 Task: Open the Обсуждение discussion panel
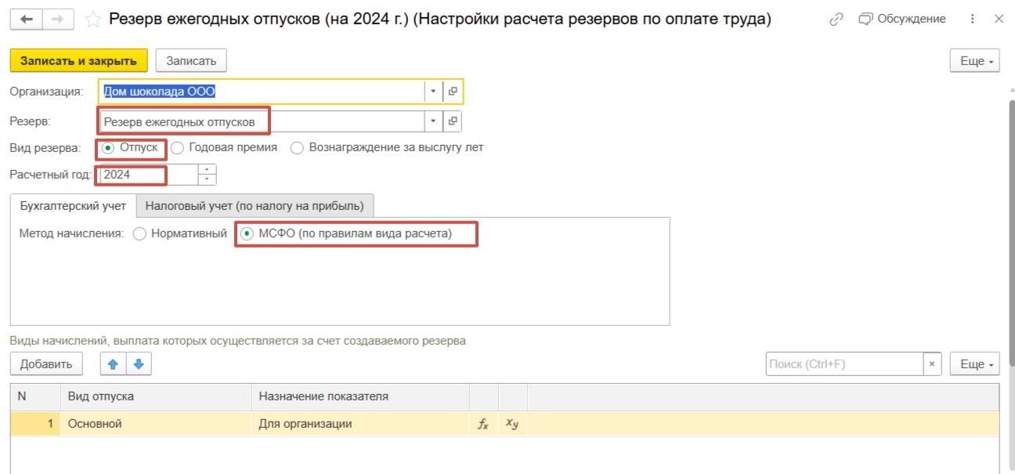pos(902,20)
